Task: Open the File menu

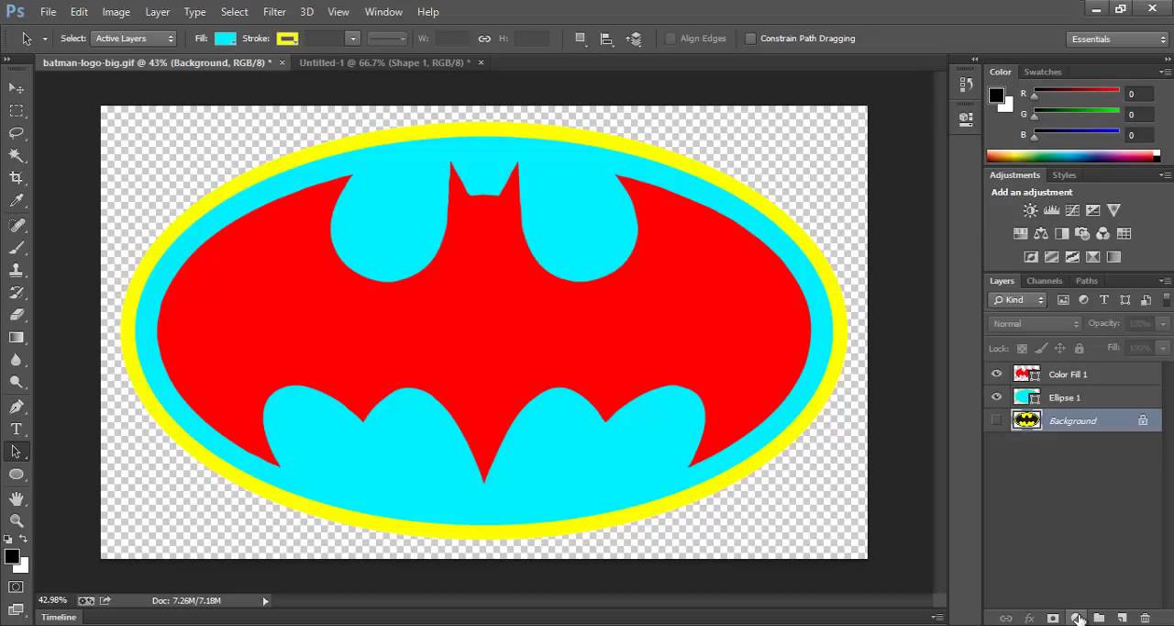Action: pyautogui.click(x=48, y=12)
